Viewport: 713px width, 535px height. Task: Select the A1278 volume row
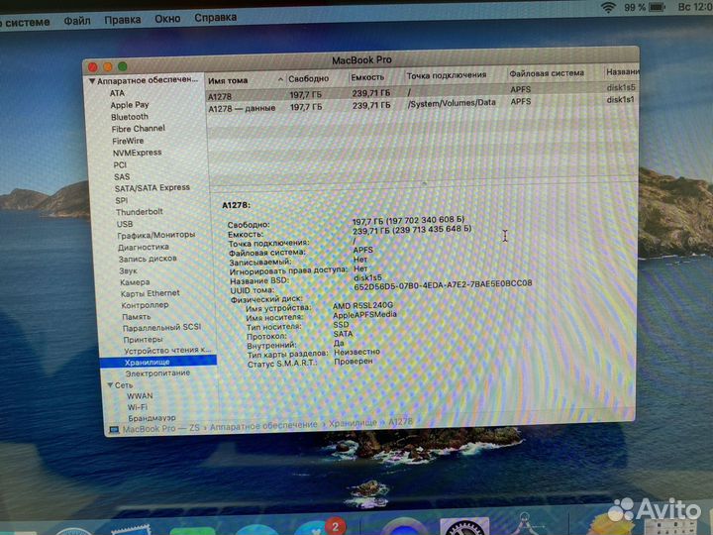[422, 93]
